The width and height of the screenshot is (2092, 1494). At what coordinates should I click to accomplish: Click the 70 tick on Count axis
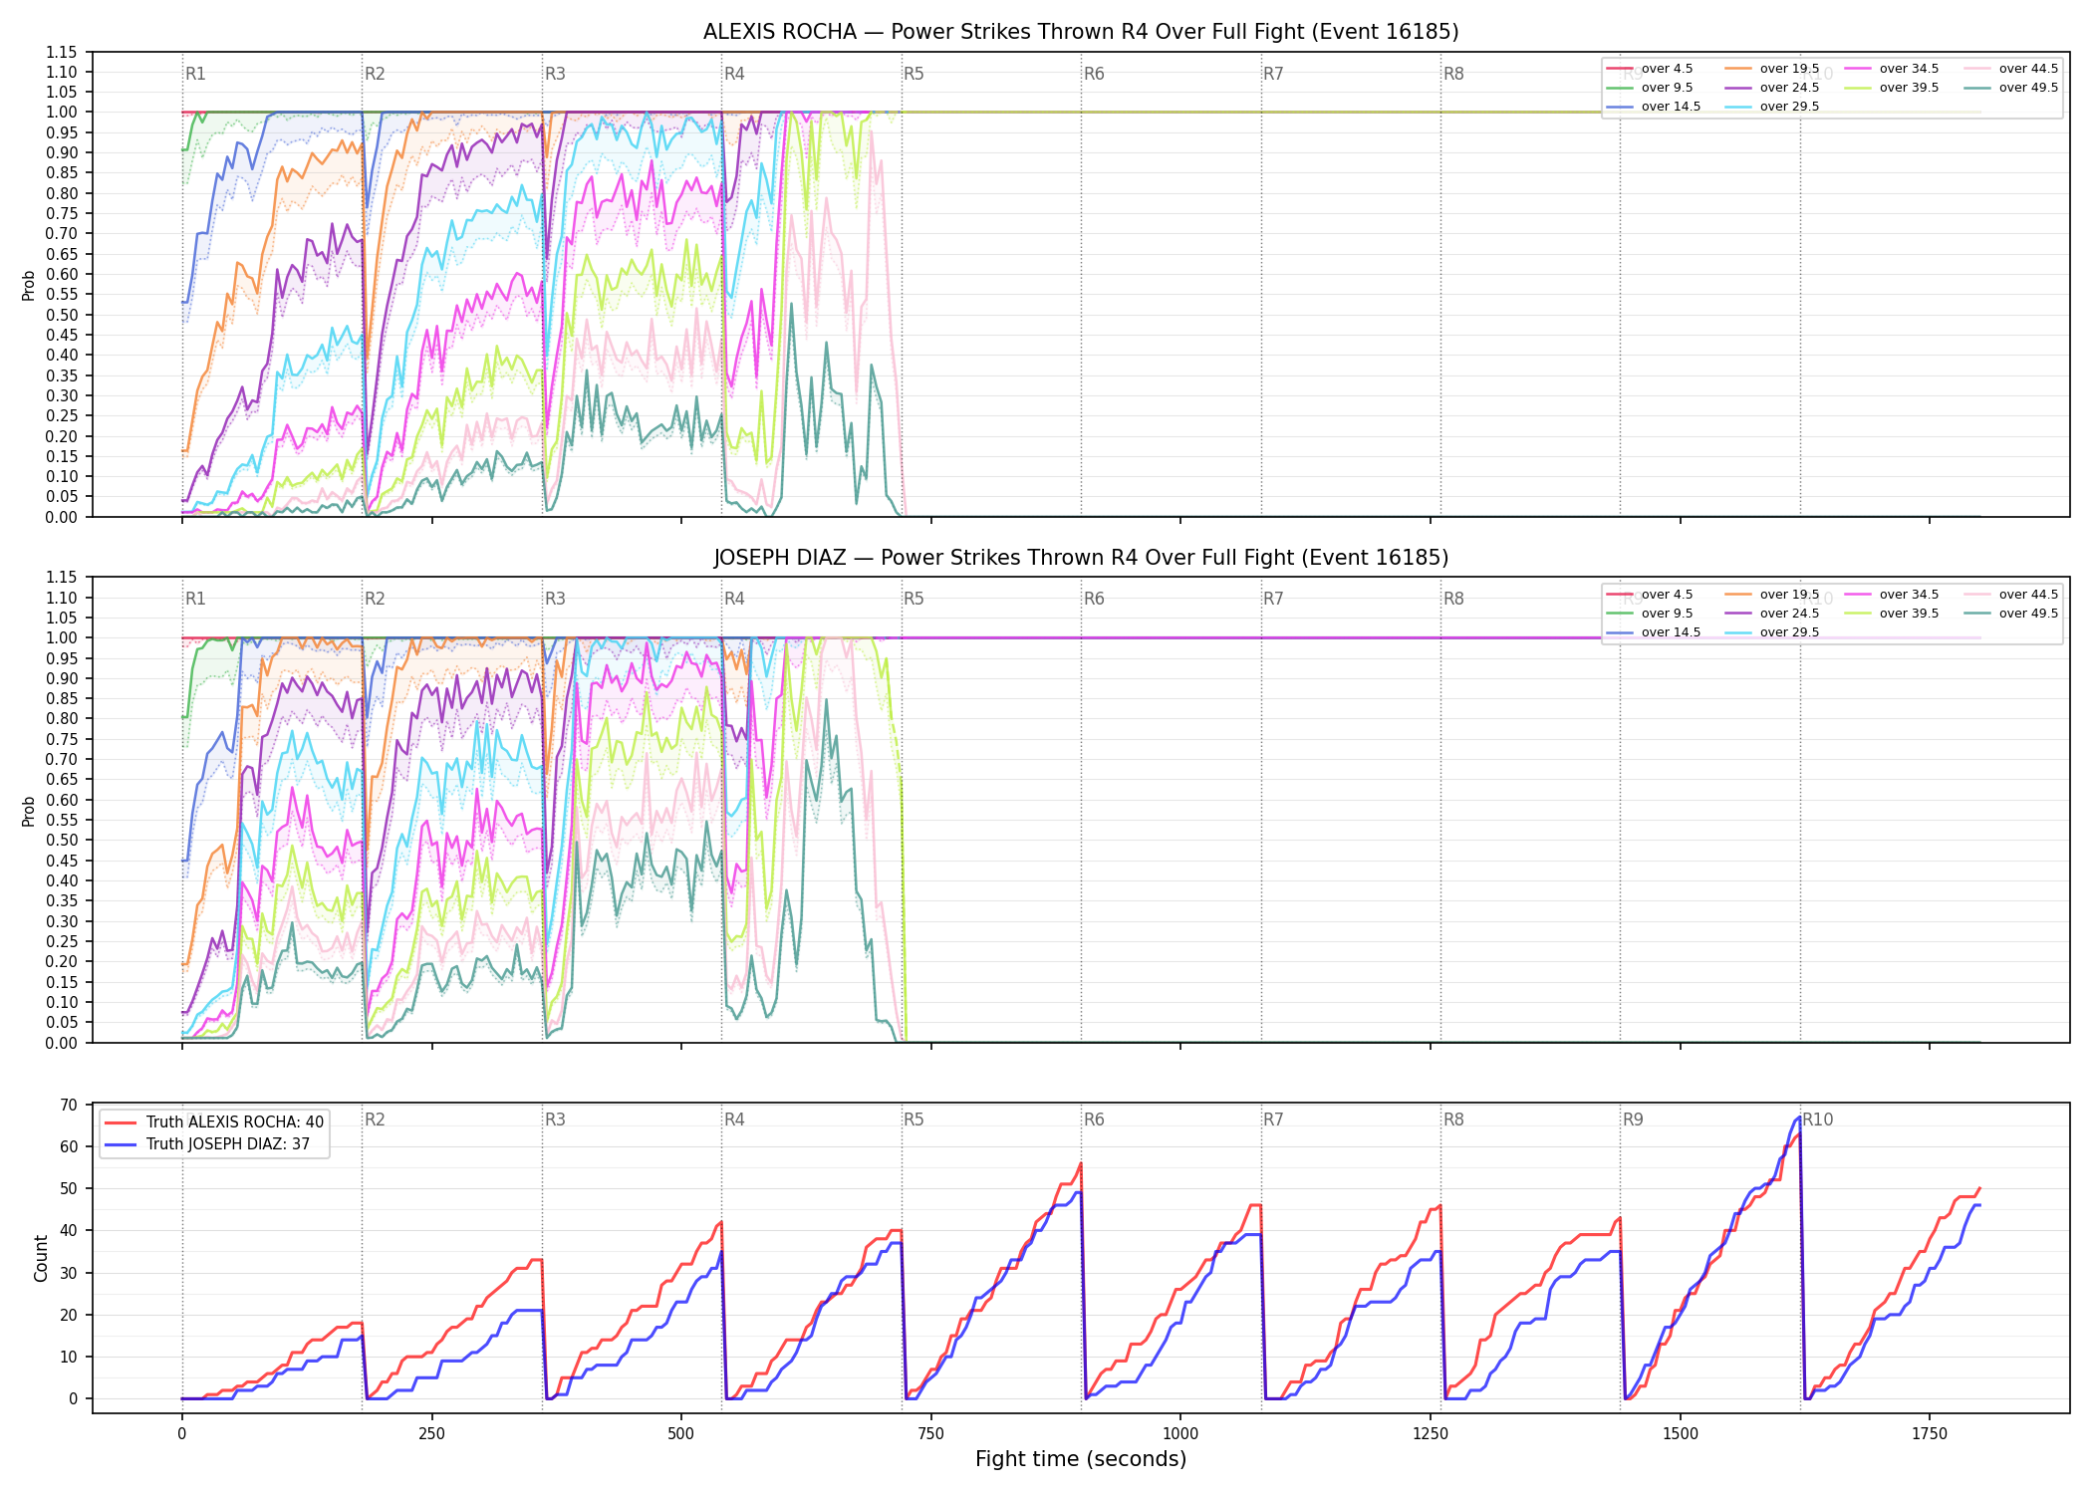pyautogui.click(x=69, y=1105)
